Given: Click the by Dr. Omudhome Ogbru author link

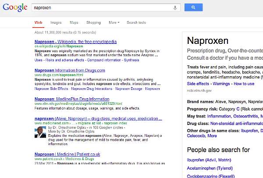Looking at the screenshot, I should point(67,128).
